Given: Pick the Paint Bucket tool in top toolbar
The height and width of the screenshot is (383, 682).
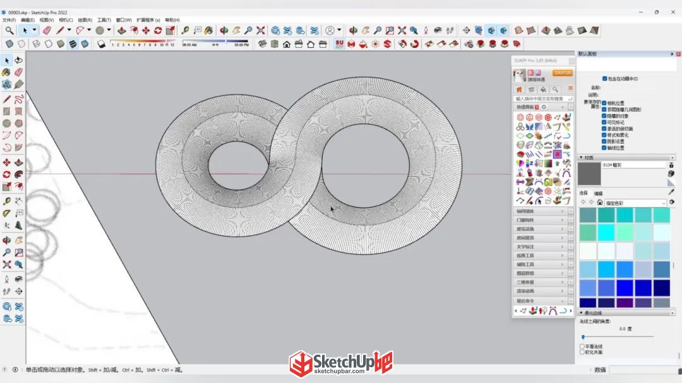Looking at the screenshot, I should point(209,30).
